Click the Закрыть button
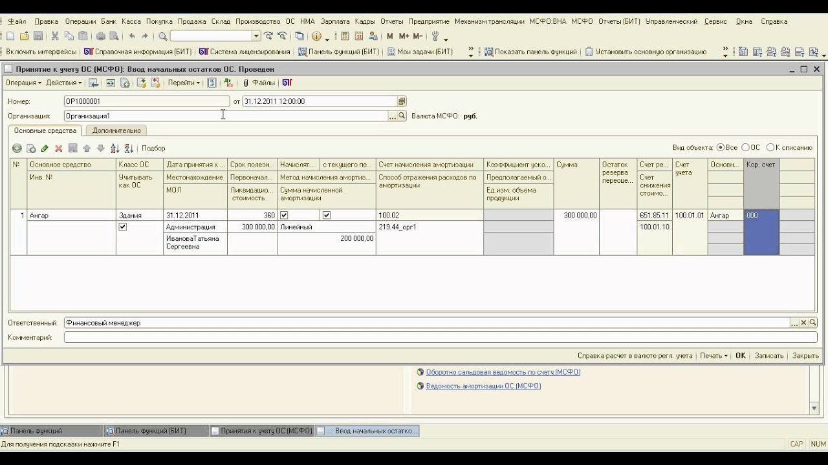 tap(805, 356)
